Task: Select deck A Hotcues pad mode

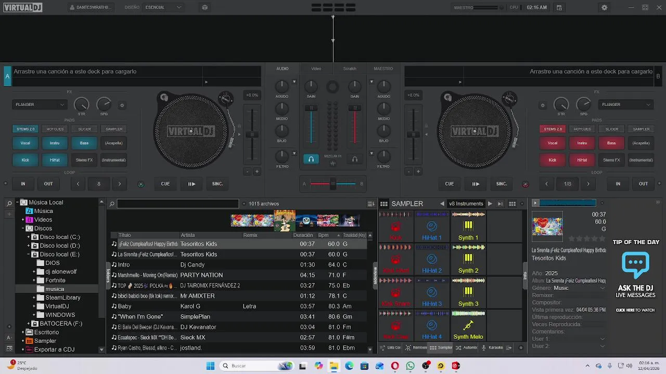Action: point(55,129)
